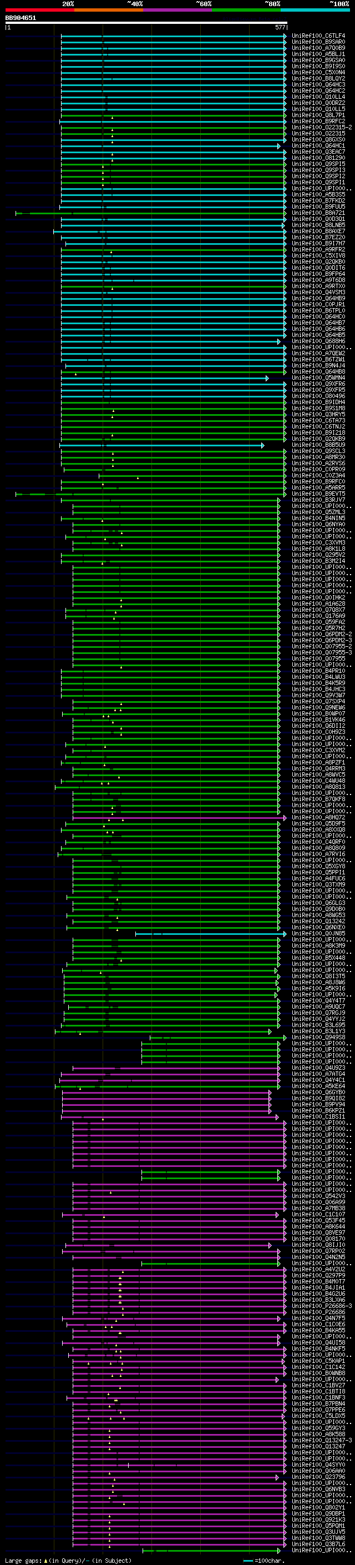Screen dimensions: 355x1565
Task: Select hit UniRef100_Q6GYB0
Action: (x=318, y=1093)
